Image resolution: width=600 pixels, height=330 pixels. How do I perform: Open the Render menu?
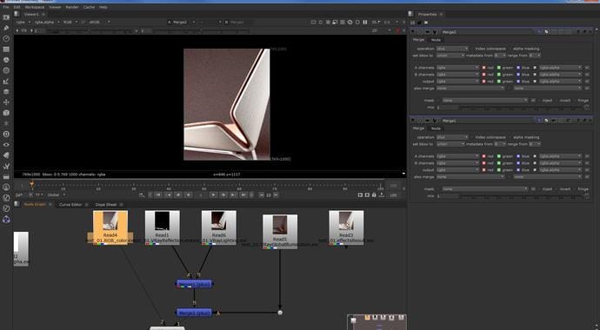tap(72, 7)
